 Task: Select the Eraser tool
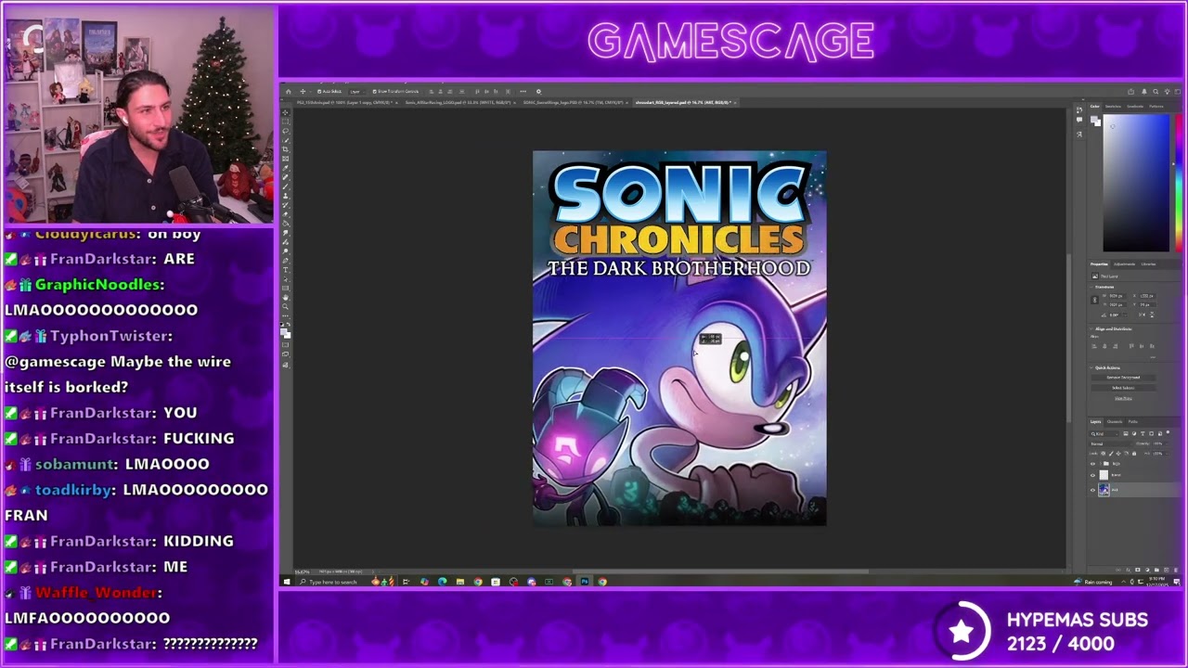(x=285, y=214)
